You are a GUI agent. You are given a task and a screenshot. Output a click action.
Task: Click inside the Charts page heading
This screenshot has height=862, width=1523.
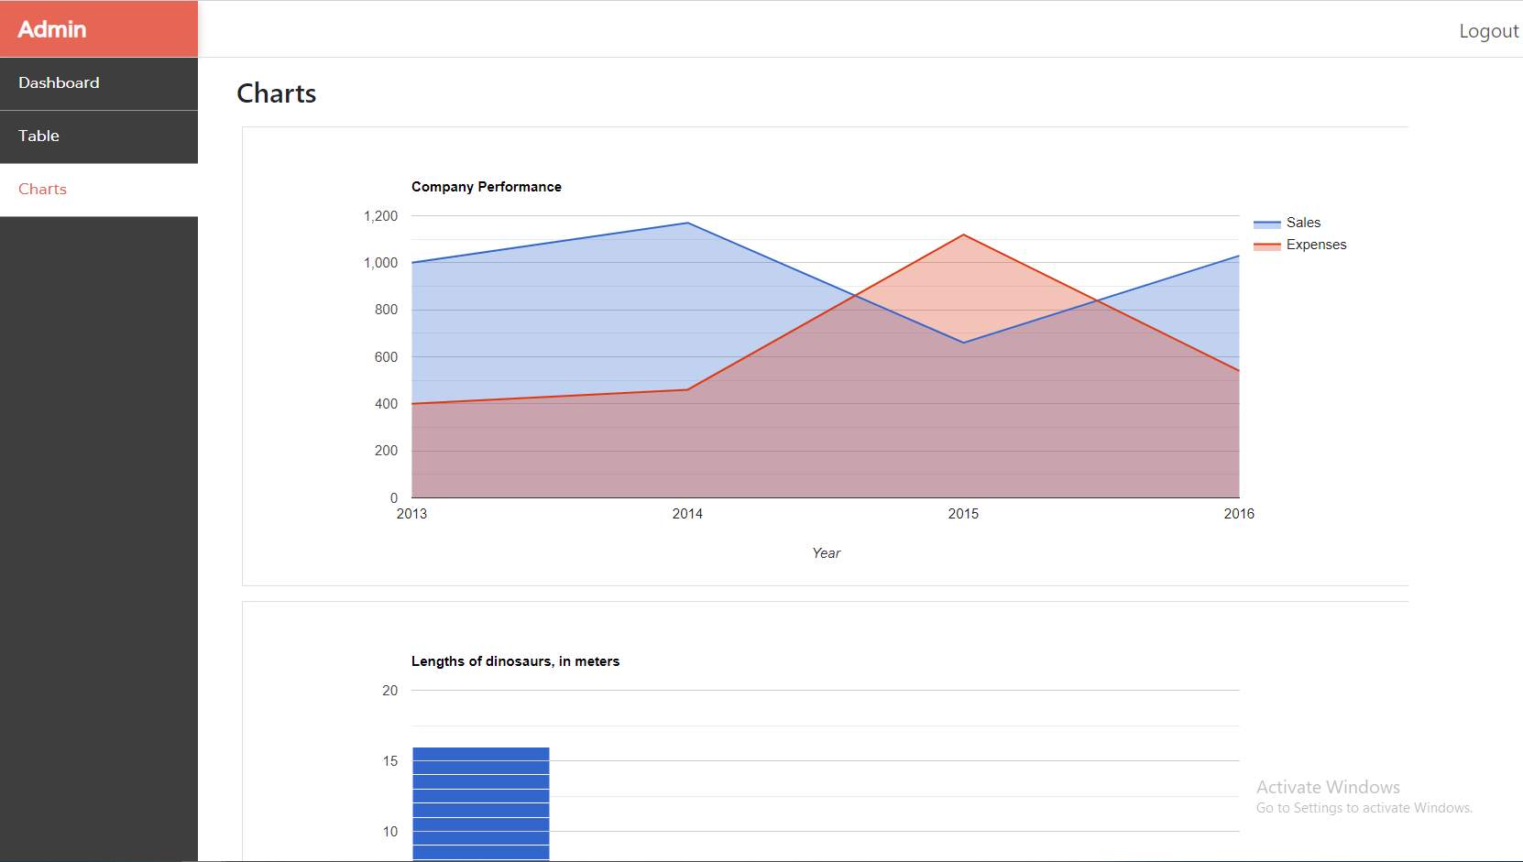[276, 93]
